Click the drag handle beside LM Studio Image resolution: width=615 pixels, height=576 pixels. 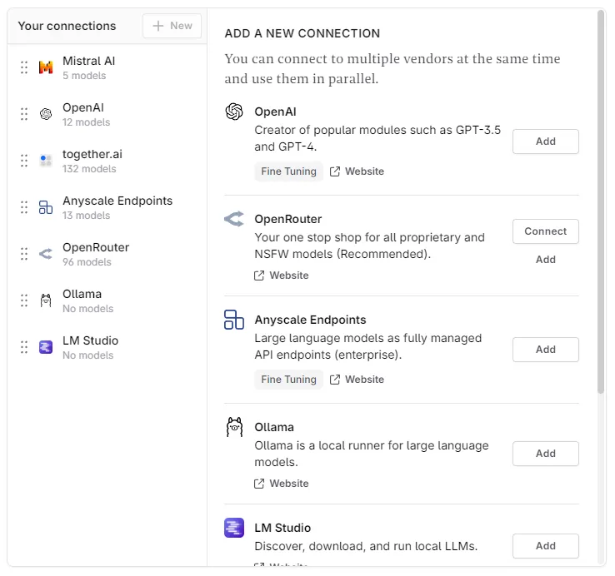(x=24, y=347)
